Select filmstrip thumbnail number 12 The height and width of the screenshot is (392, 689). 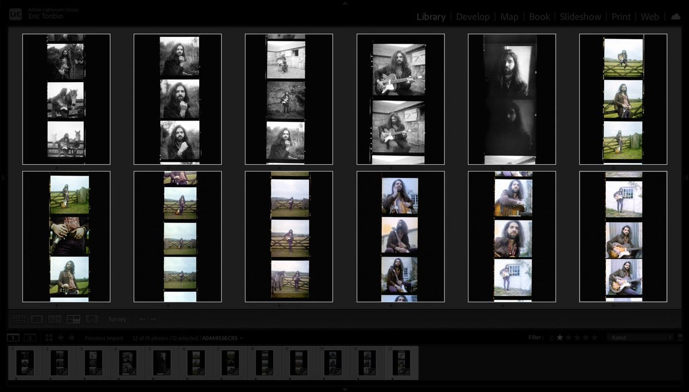[401, 363]
